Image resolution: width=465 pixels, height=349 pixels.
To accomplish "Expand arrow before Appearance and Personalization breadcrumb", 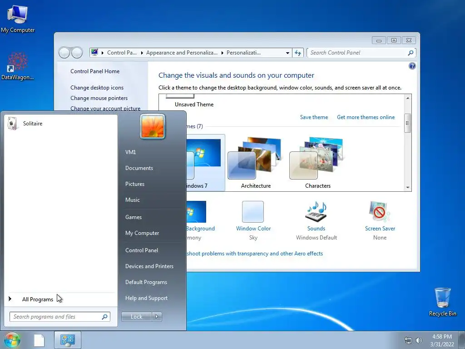I will click(142, 53).
